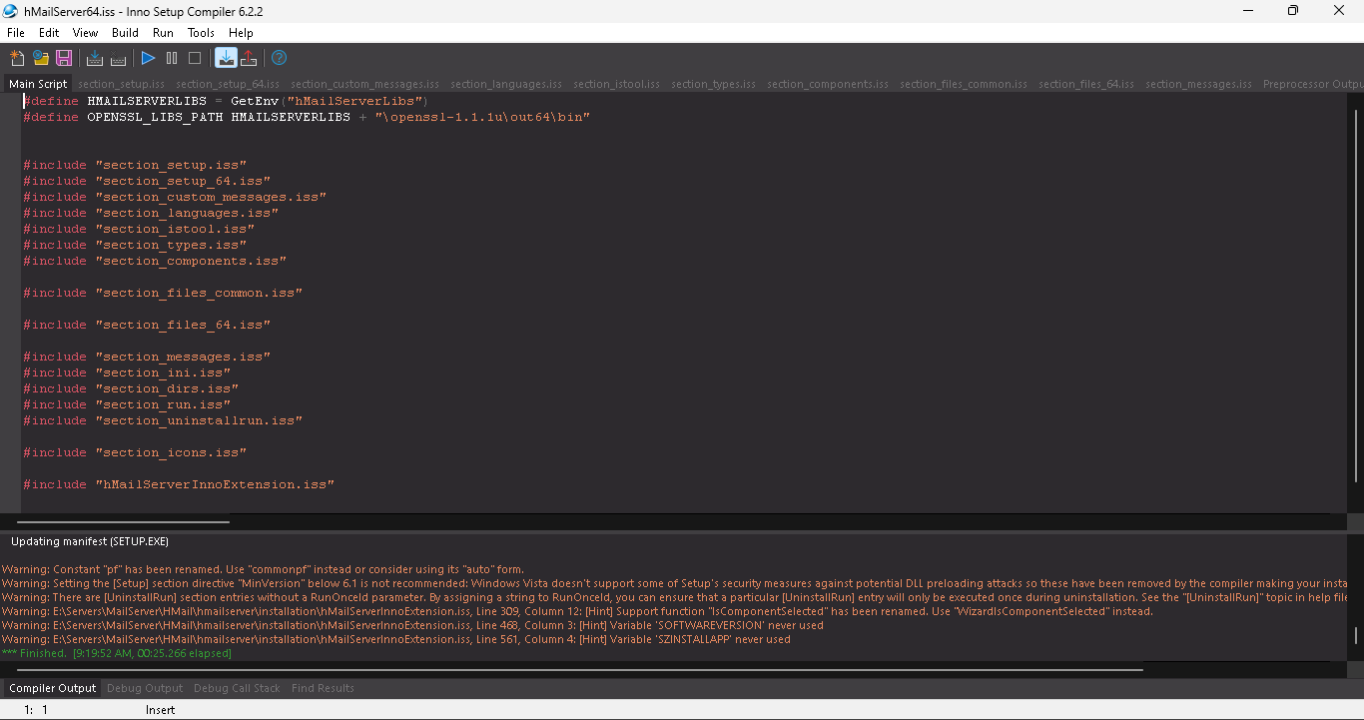Open the Build menu
This screenshot has height=720, width=1364.
click(125, 32)
